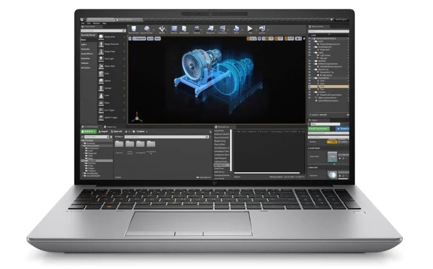Collapse the Static Mesh section in Details
433x269 pixels.
[309, 148]
